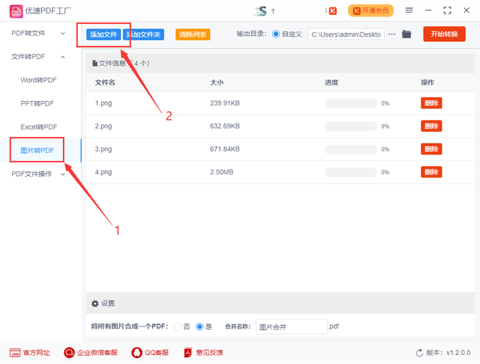The height and width of the screenshot is (364, 480).
Task: Click the 文件名 column header
Action: point(105,82)
